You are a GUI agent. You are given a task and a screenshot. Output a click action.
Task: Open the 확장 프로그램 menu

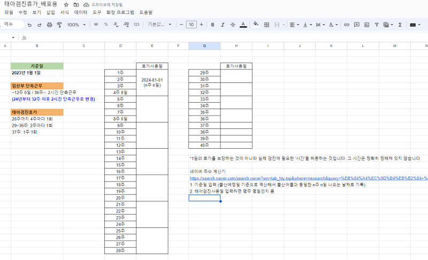click(120, 12)
